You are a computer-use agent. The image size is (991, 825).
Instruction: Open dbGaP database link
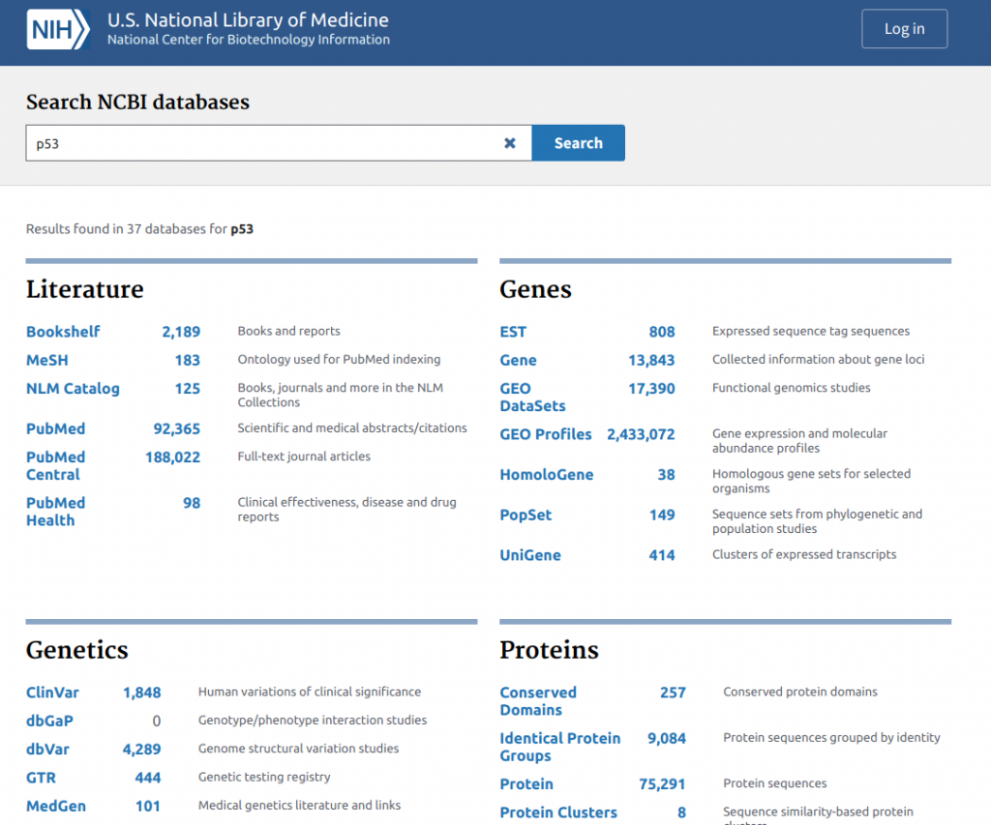(49, 721)
